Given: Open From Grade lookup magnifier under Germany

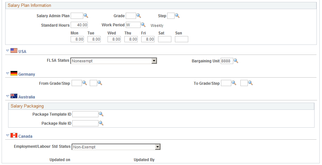Looking at the screenshot, I should click(x=85, y=83).
